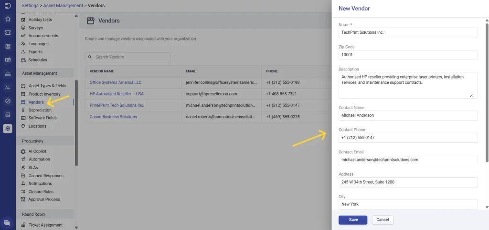Click the AI Copilot icon in sidebar
Screen dimensions: 489x230
(x=23, y=151)
